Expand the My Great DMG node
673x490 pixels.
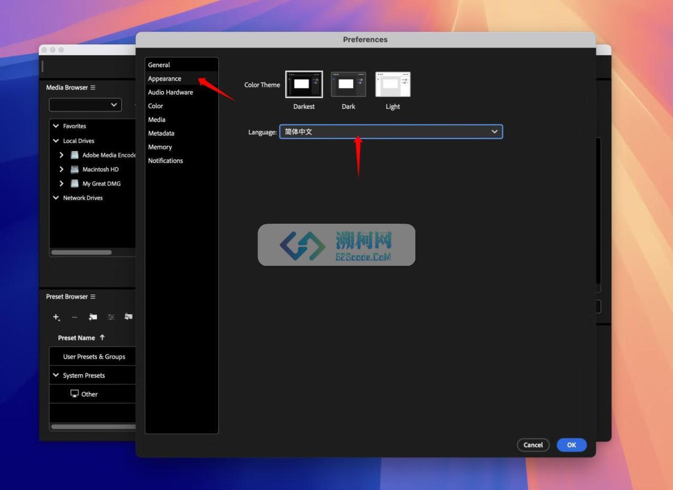[x=62, y=183]
